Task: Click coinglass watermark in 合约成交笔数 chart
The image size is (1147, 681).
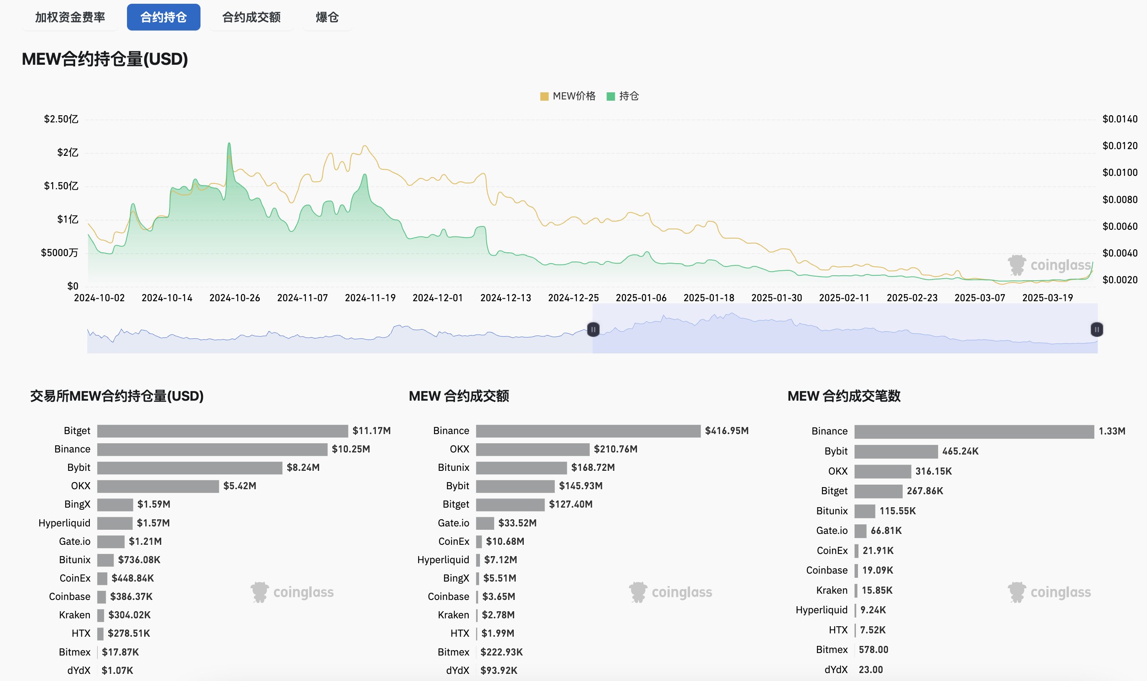Action: point(1049,592)
